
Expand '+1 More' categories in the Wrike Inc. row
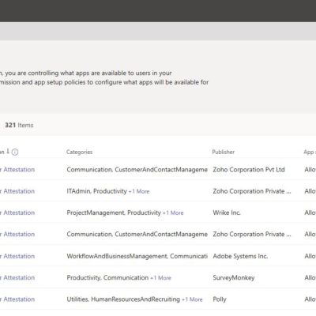pos(173,213)
